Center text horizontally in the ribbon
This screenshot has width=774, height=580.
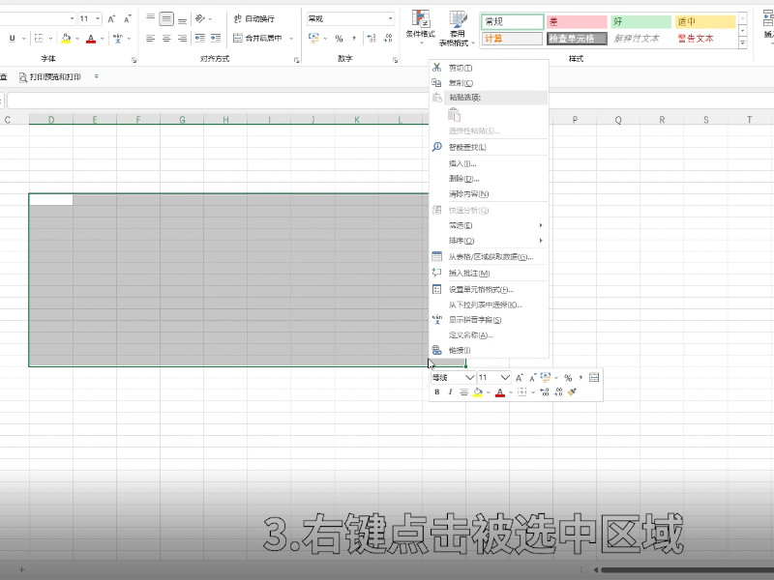(x=166, y=39)
